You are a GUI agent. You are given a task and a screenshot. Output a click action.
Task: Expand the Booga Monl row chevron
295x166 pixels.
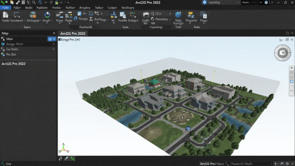[x=54, y=44]
